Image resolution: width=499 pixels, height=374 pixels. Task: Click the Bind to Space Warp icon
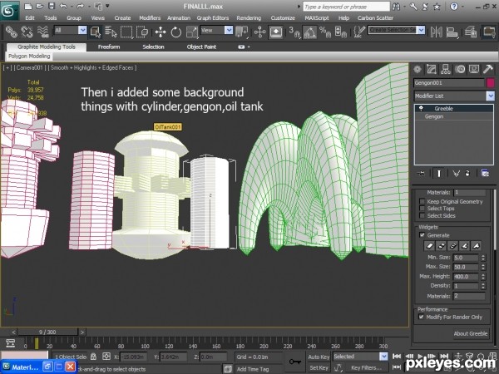[42, 32]
